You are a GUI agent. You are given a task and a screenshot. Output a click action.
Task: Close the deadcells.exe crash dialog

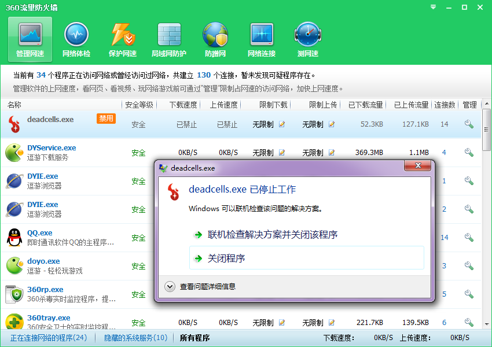pyautogui.click(x=418, y=165)
